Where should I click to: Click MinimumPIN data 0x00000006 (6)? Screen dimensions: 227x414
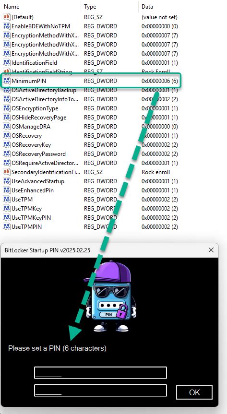[160, 81]
